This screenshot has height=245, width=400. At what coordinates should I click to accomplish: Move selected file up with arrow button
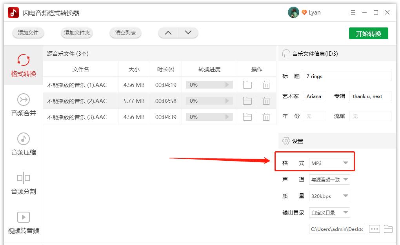168,33
